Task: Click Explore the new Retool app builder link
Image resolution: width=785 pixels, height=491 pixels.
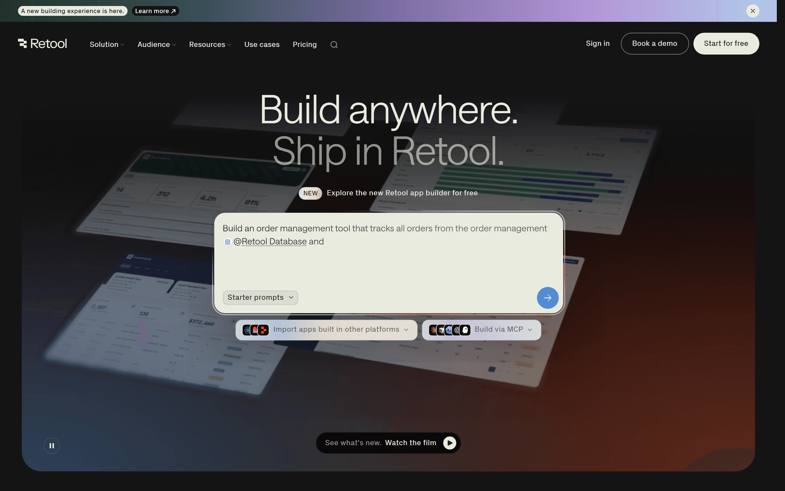Action: point(402,193)
